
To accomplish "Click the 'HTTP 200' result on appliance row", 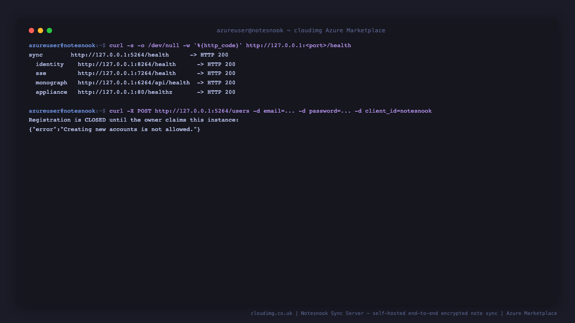I will 221,92.
